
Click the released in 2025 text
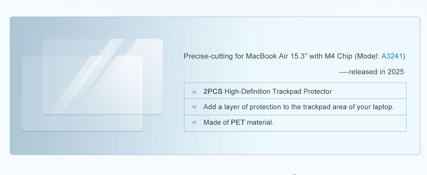click(371, 72)
